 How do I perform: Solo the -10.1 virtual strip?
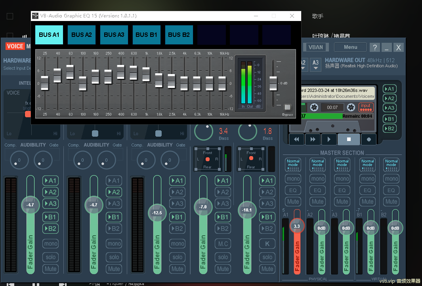pos(267,257)
